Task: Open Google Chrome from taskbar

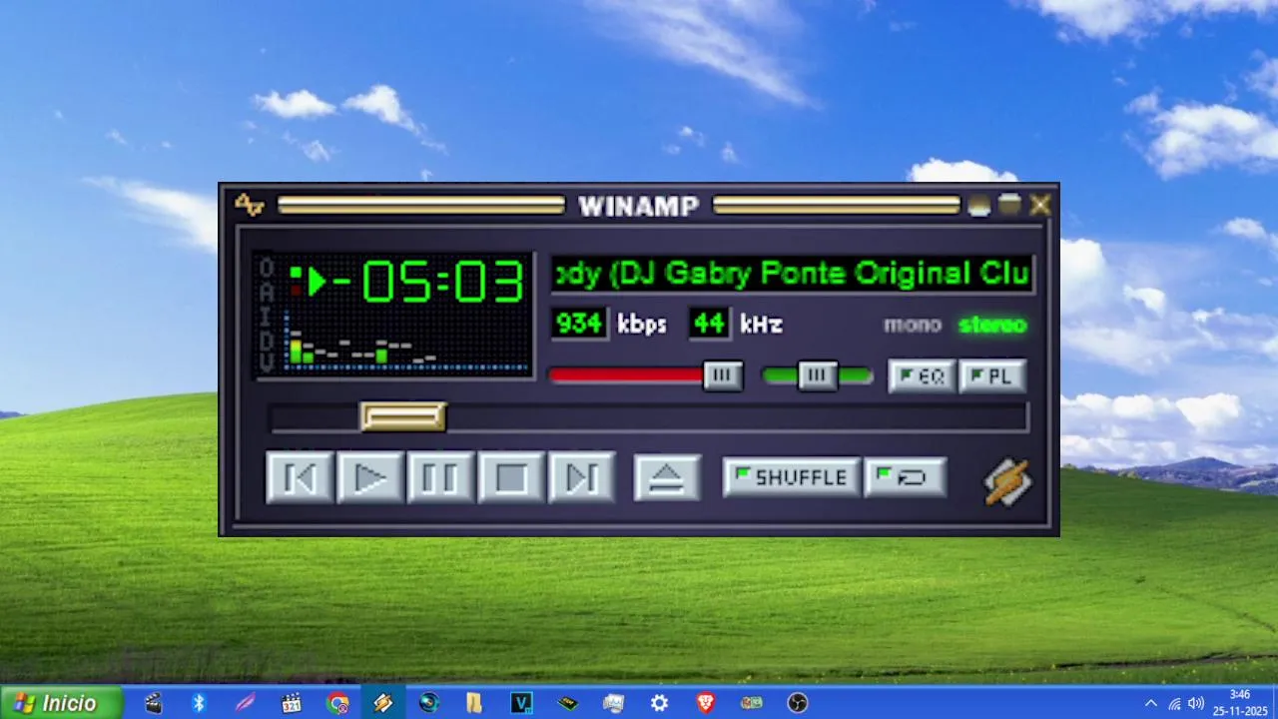Action: click(337, 703)
